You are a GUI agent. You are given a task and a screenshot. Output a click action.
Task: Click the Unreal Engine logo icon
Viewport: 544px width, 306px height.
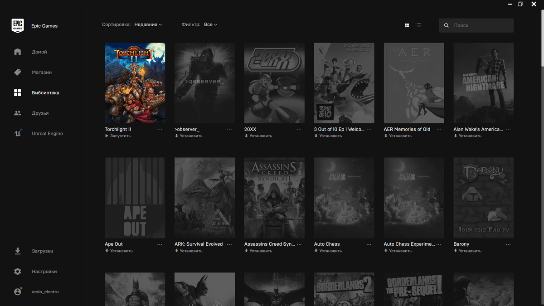point(18,133)
